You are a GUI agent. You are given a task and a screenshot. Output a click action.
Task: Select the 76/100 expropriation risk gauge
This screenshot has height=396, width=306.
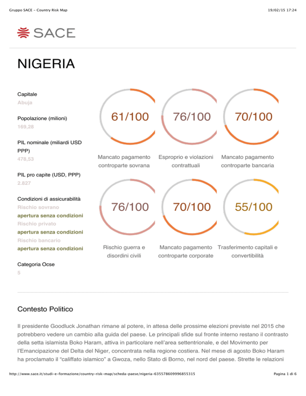(x=189, y=116)
